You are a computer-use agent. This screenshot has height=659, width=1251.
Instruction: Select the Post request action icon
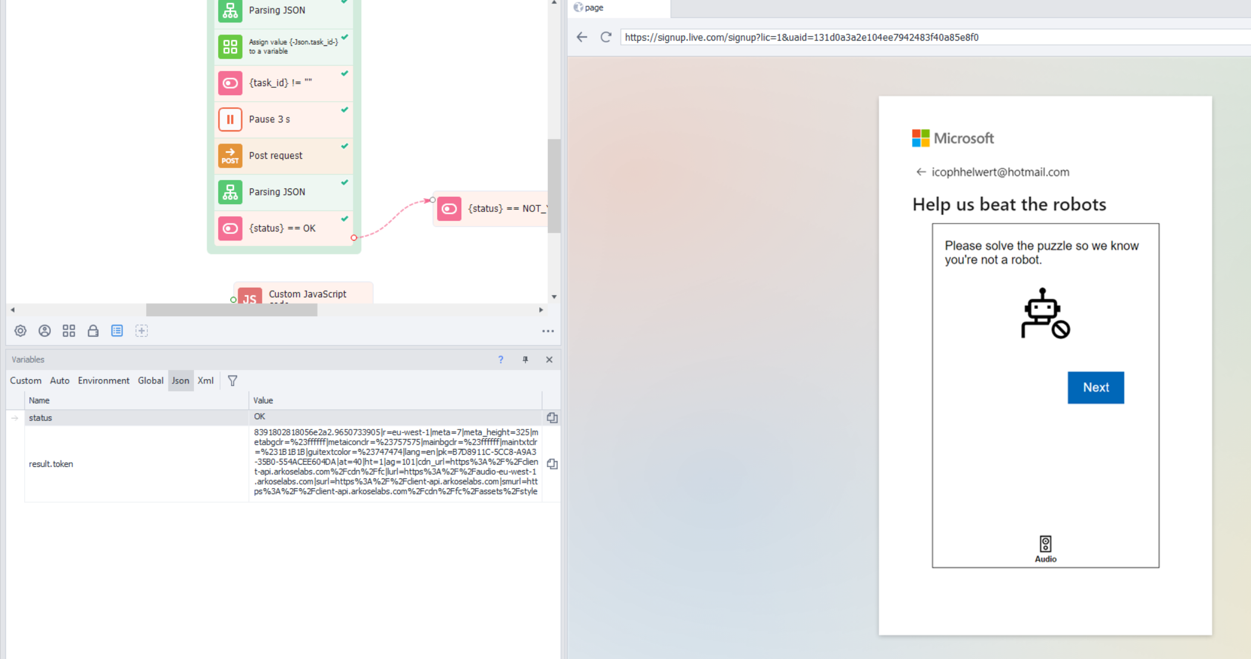[x=230, y=156]
